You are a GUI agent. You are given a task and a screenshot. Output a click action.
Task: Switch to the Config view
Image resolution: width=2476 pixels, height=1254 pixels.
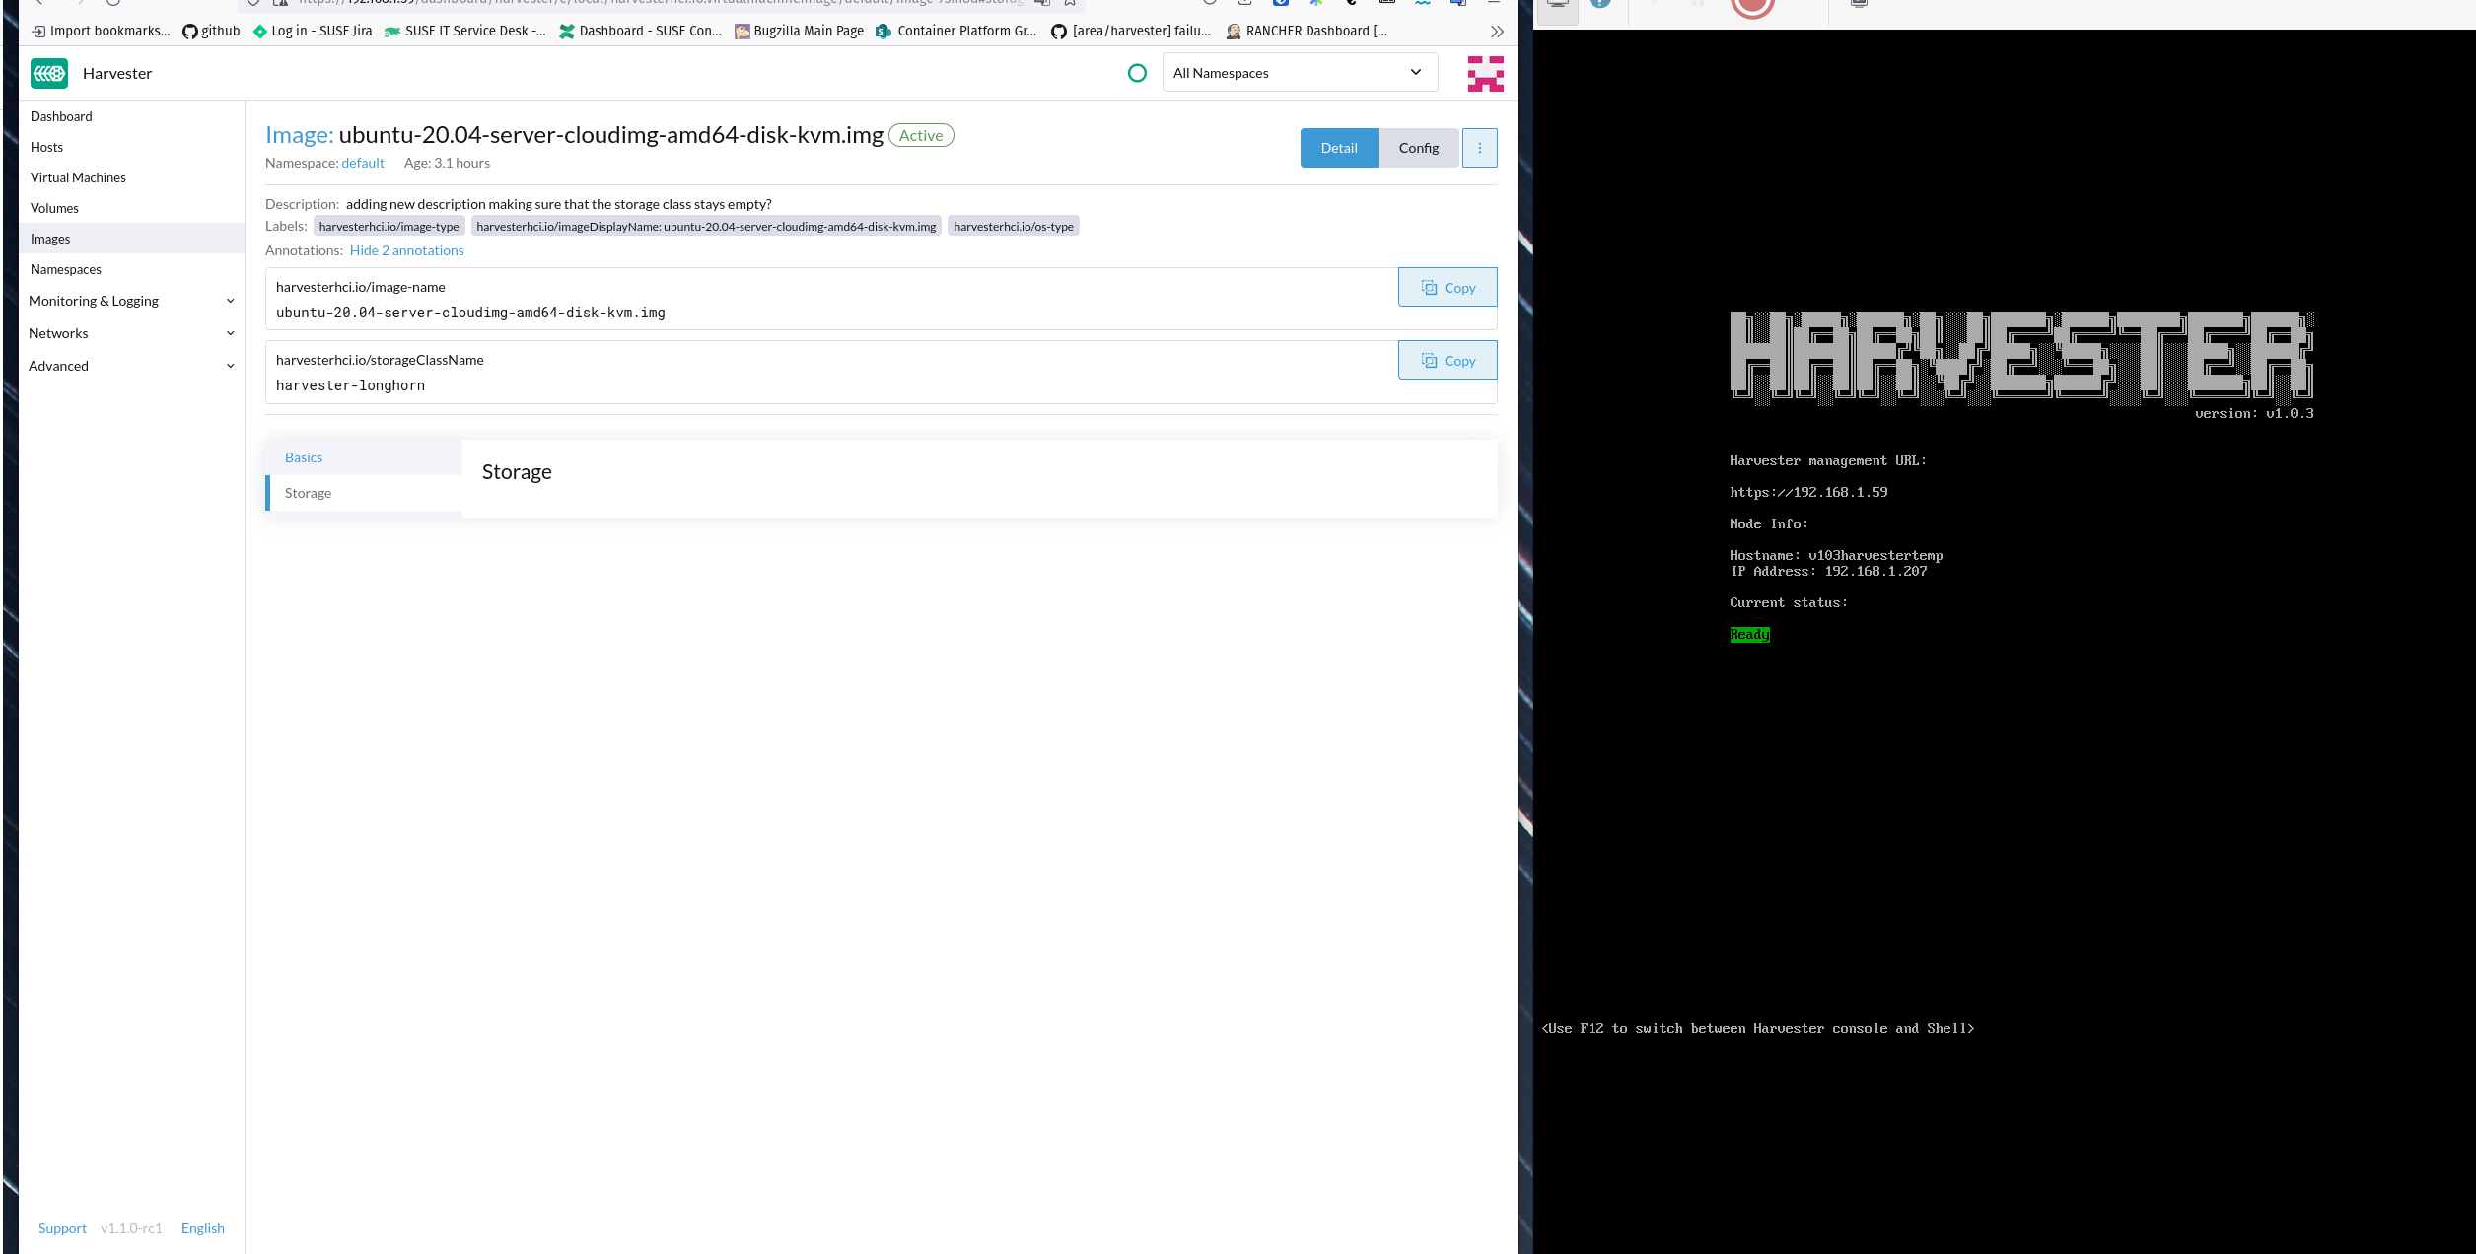click(1419, 147)
